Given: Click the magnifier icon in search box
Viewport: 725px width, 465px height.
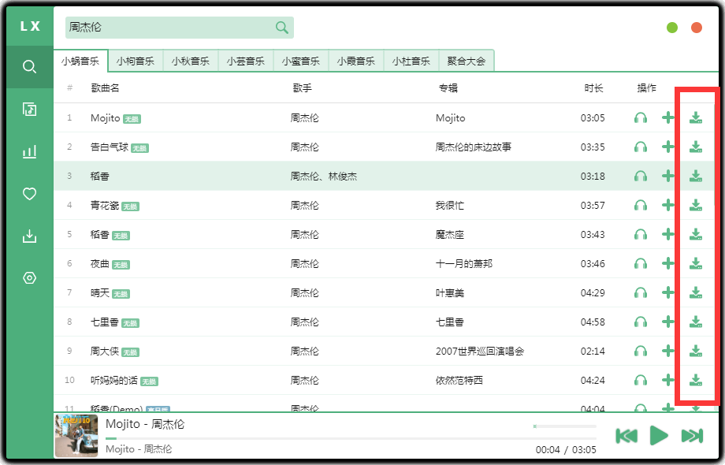Looking at the screenshot, I should [x=281, y=28].
